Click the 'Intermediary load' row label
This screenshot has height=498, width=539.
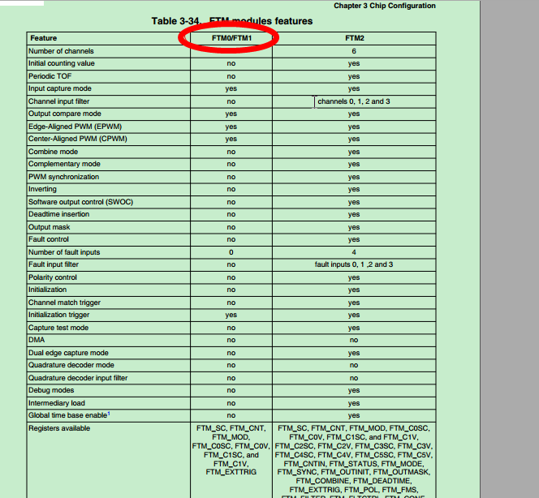pyautogui.click(x=56, y=403)
